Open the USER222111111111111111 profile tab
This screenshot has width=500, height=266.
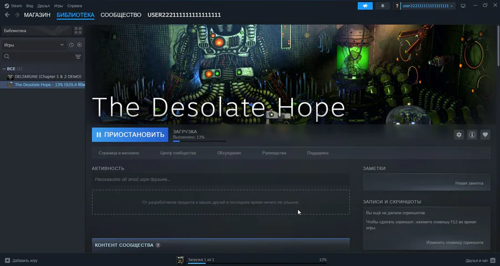[x=184, y=15]
